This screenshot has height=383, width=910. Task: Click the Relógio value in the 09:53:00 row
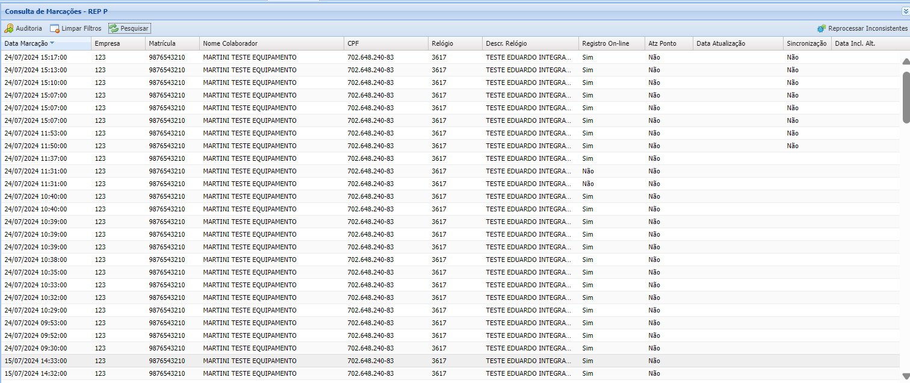[x=439, y=323]
